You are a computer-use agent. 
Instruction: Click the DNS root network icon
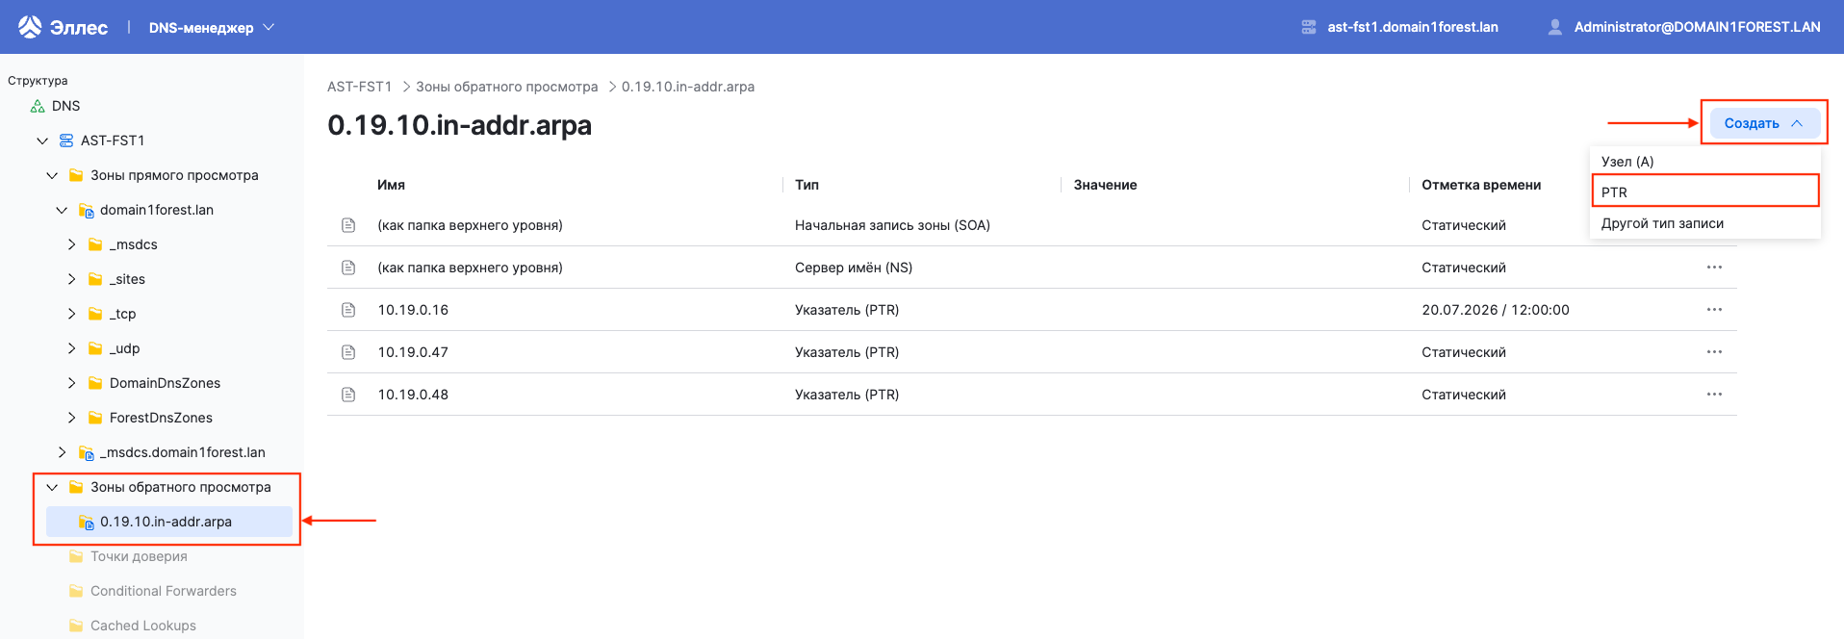tap(38, 106)
